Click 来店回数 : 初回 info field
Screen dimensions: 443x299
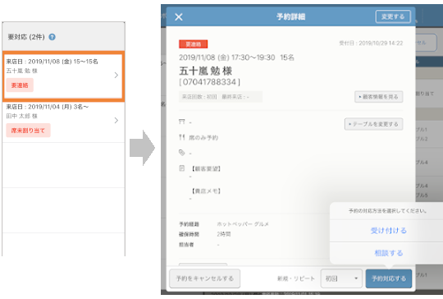[x=221, y=97]
